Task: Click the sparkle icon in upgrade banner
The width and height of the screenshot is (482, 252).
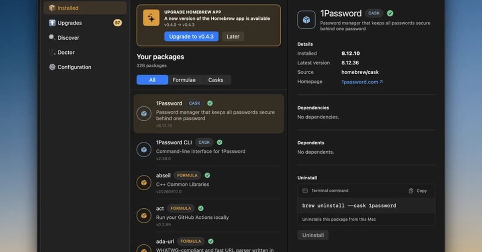Action: [151, 18]
